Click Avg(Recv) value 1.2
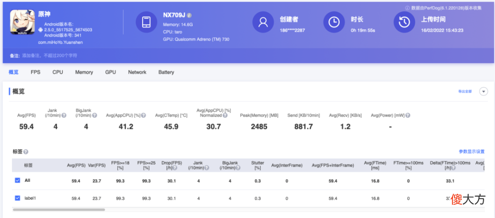Screen dimensions: 495x218 tap(346, 127)
